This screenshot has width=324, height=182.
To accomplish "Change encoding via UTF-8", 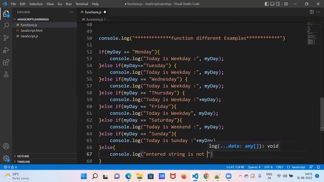I will [268, 167].
